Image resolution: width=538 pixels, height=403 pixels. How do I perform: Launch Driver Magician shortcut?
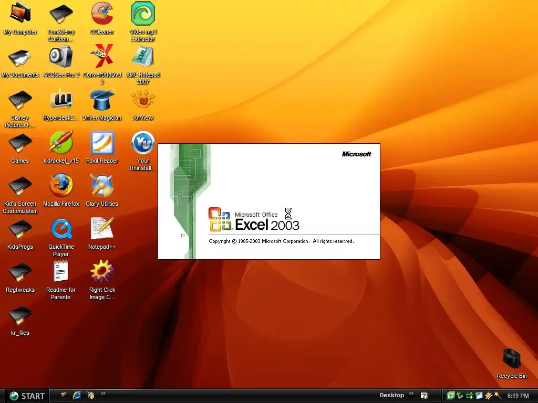click(102, 104)
